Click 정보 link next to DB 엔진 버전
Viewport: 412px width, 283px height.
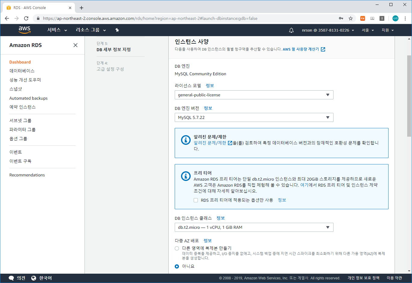coord(208,108)
